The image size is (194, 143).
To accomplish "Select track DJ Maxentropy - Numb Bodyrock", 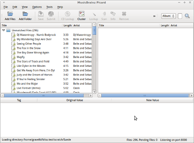I will (36, 35).
